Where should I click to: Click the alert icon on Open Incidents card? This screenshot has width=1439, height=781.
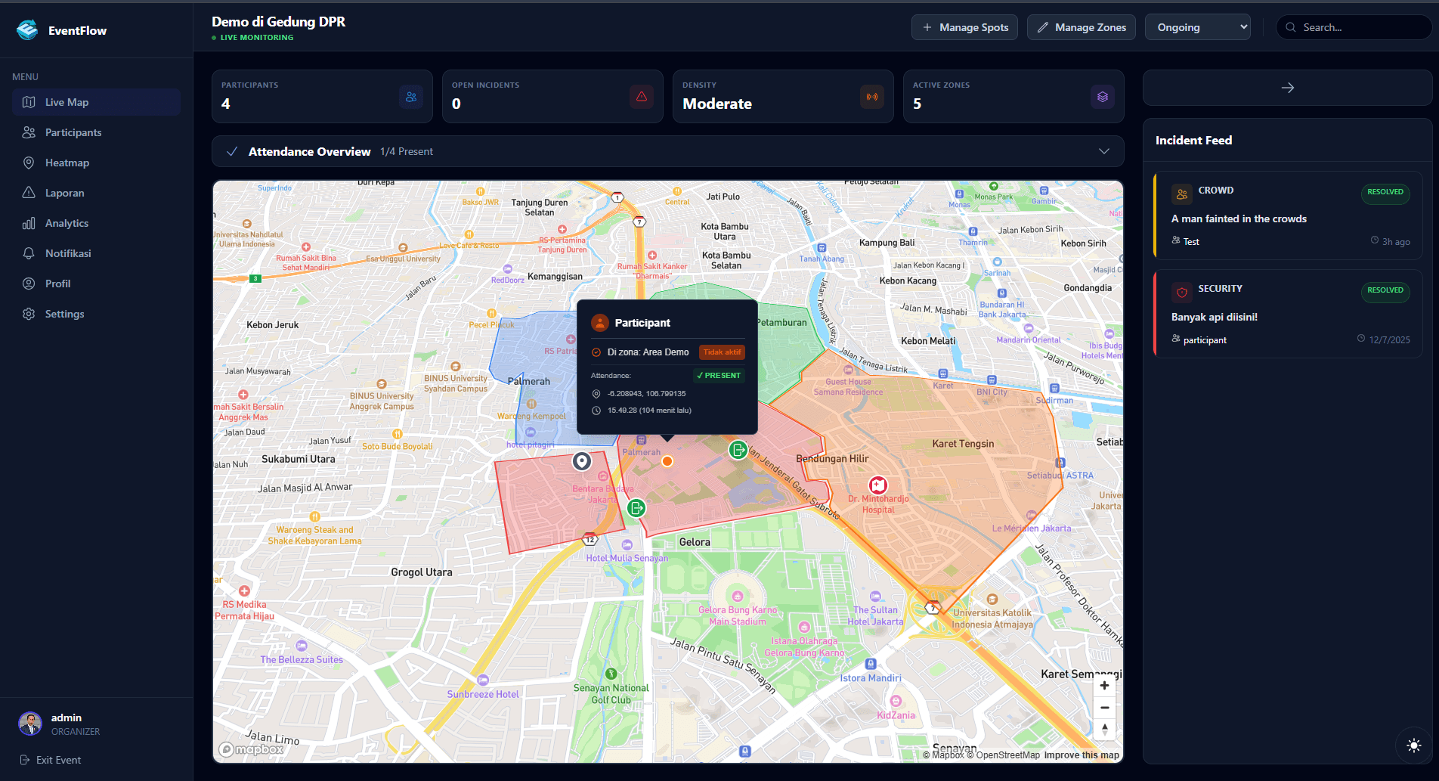pyautogui.click(x=642, y=97)
